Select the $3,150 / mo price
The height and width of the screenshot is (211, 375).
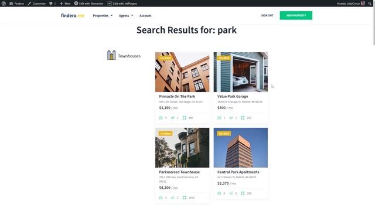click(168, 108)
